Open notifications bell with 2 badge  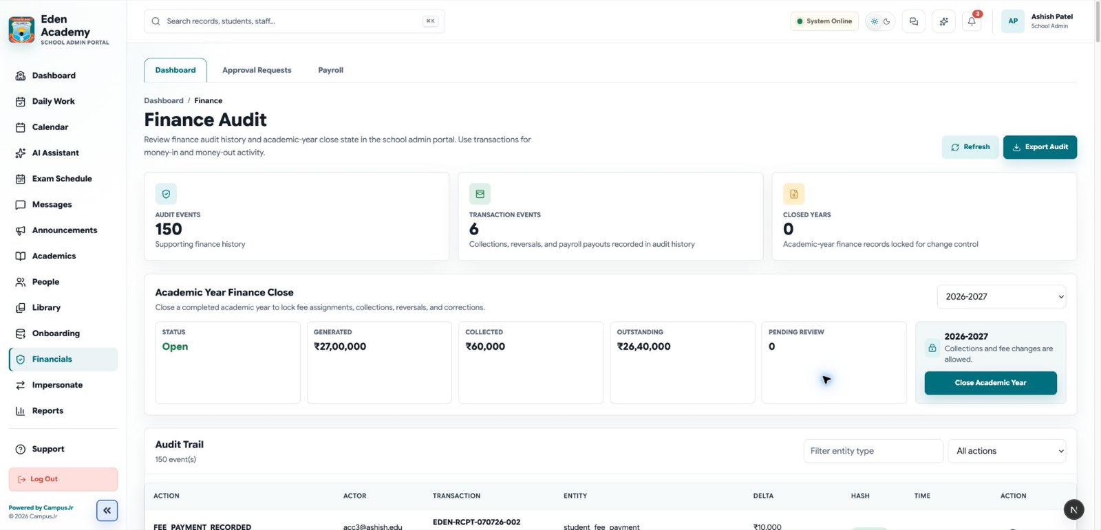tap(972, 21)
